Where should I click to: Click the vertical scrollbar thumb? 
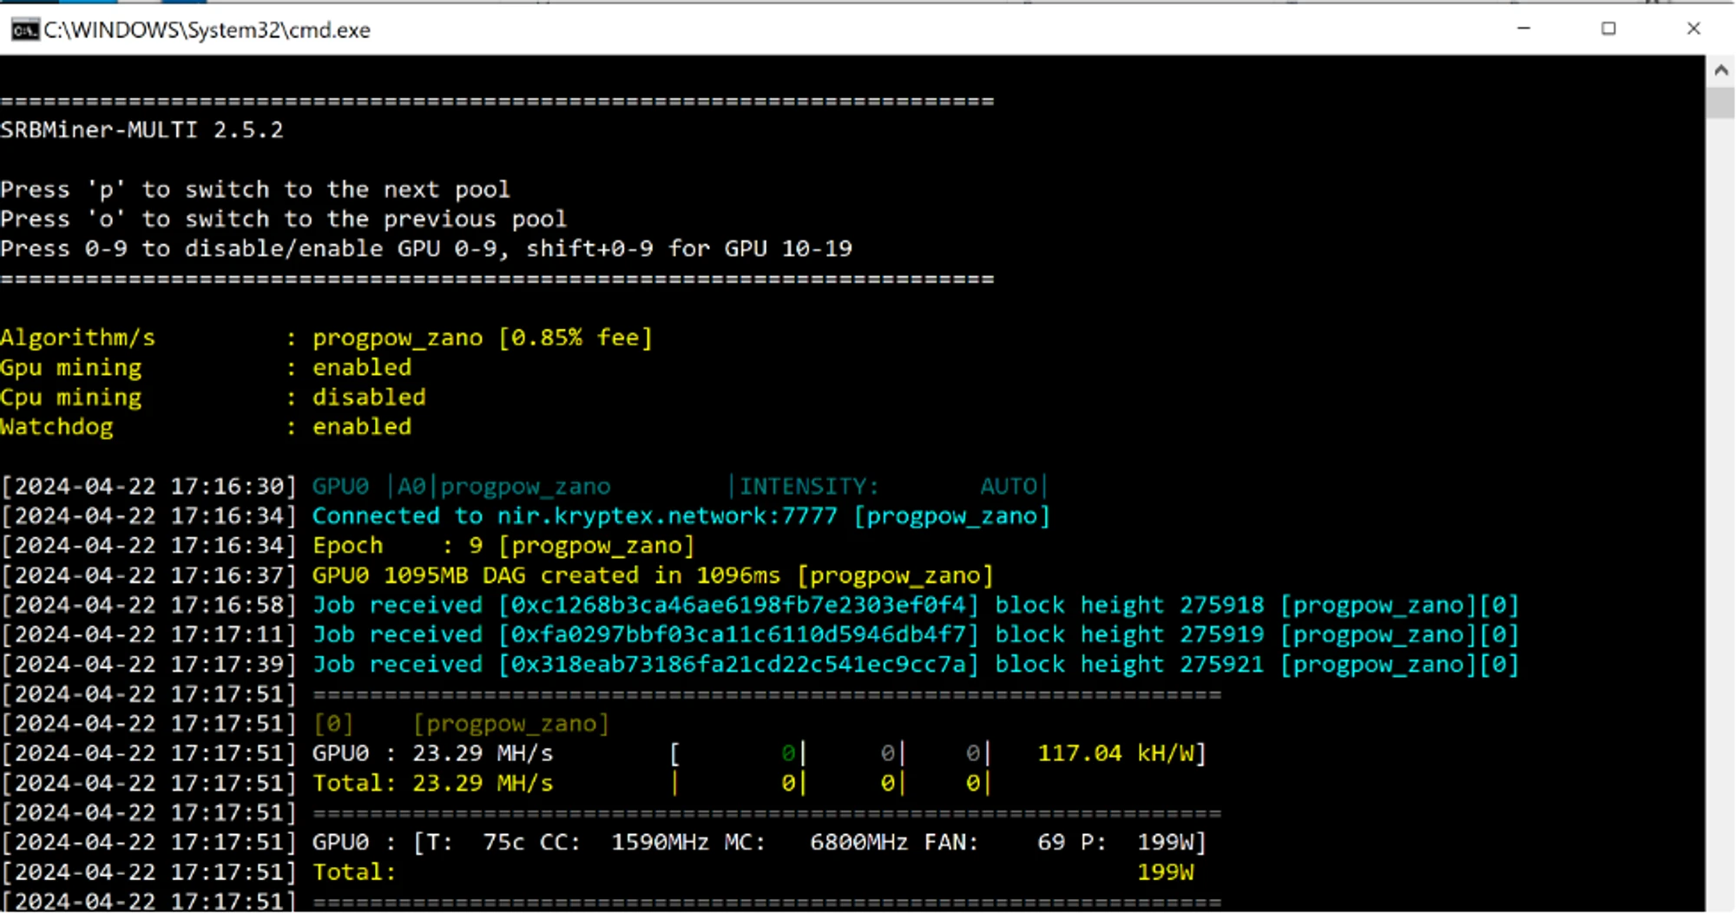tap(1720, 102)
